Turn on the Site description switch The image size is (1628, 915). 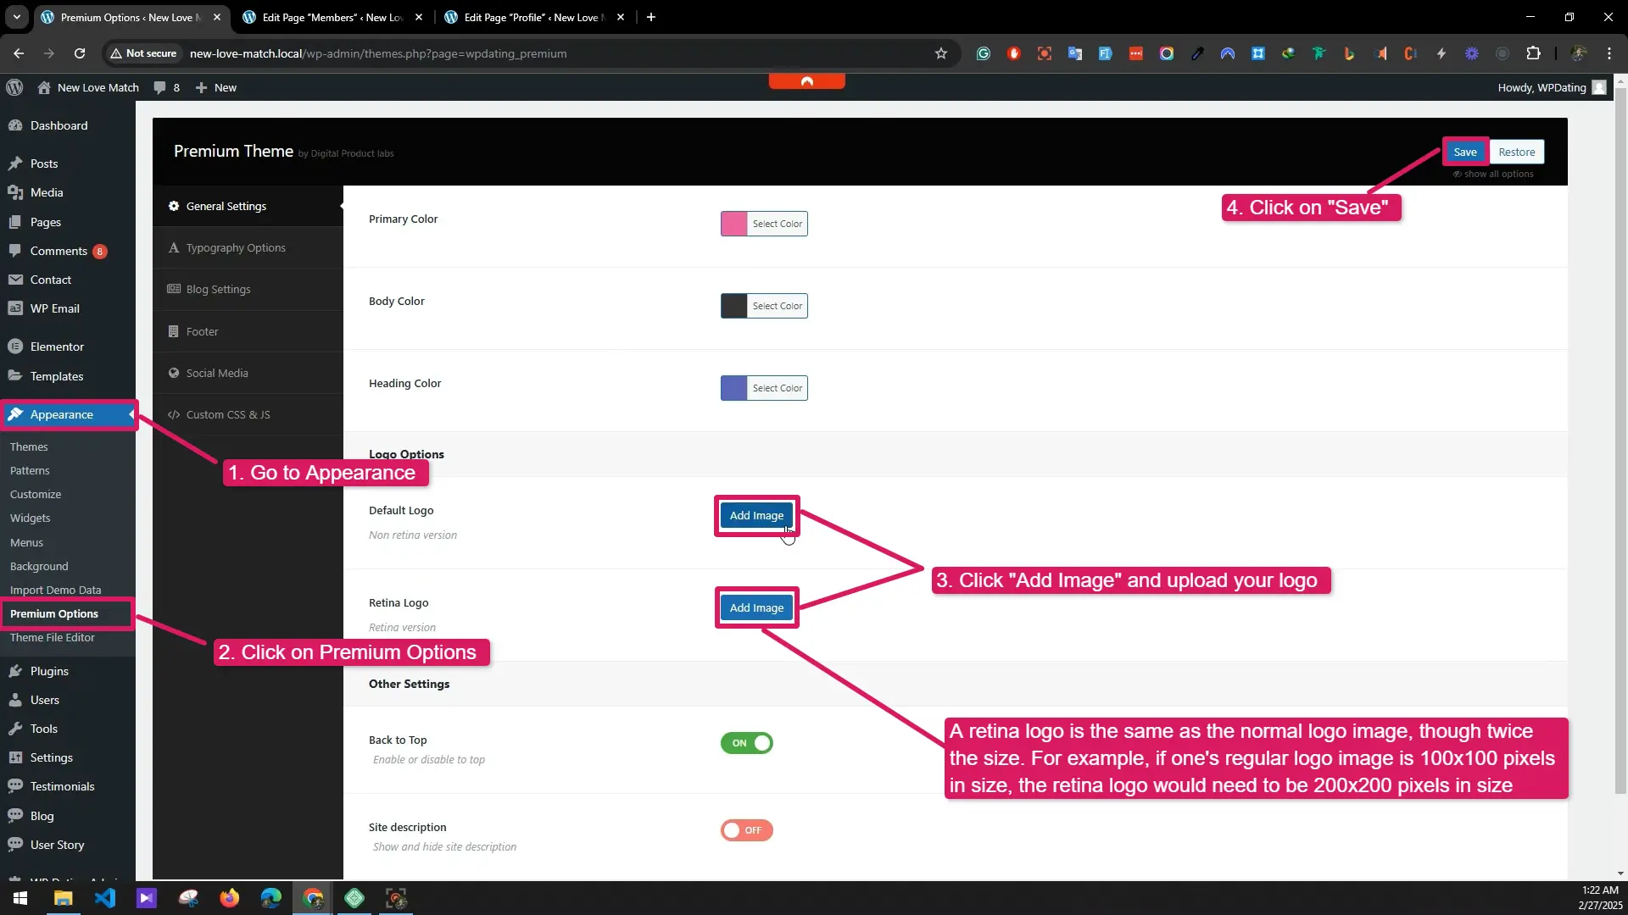click(x=746, y=830)
